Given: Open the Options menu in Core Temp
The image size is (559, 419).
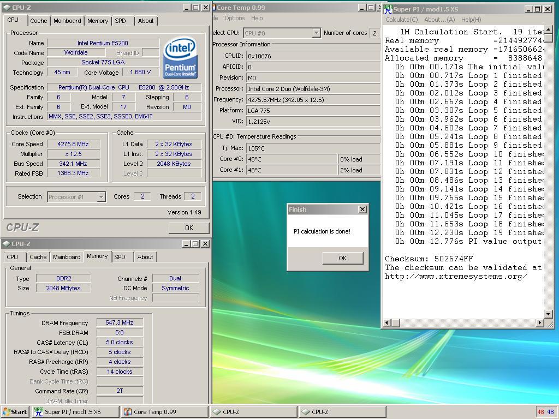Looking at the screenshot, I should coord(235,18).
